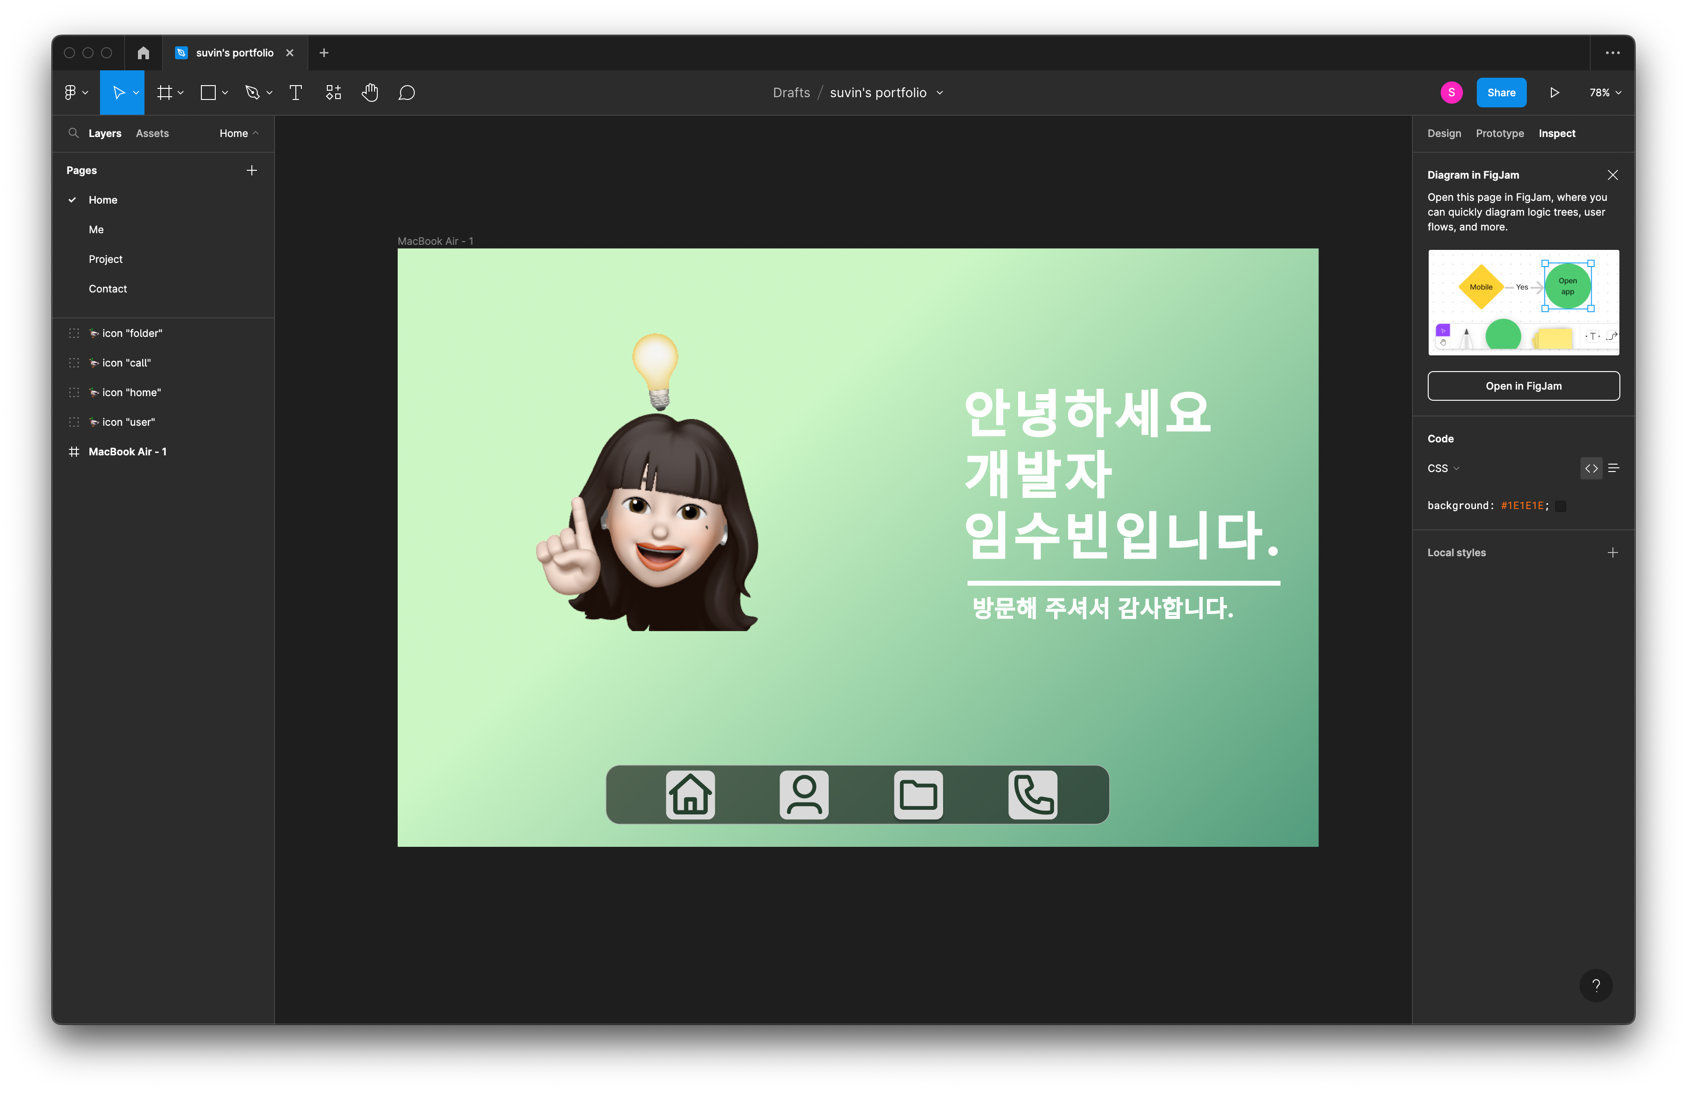This screenshot has width=1687, height=1093.
Task: Expand the suvin's portfolio file menu
Action: pos(940,93)
